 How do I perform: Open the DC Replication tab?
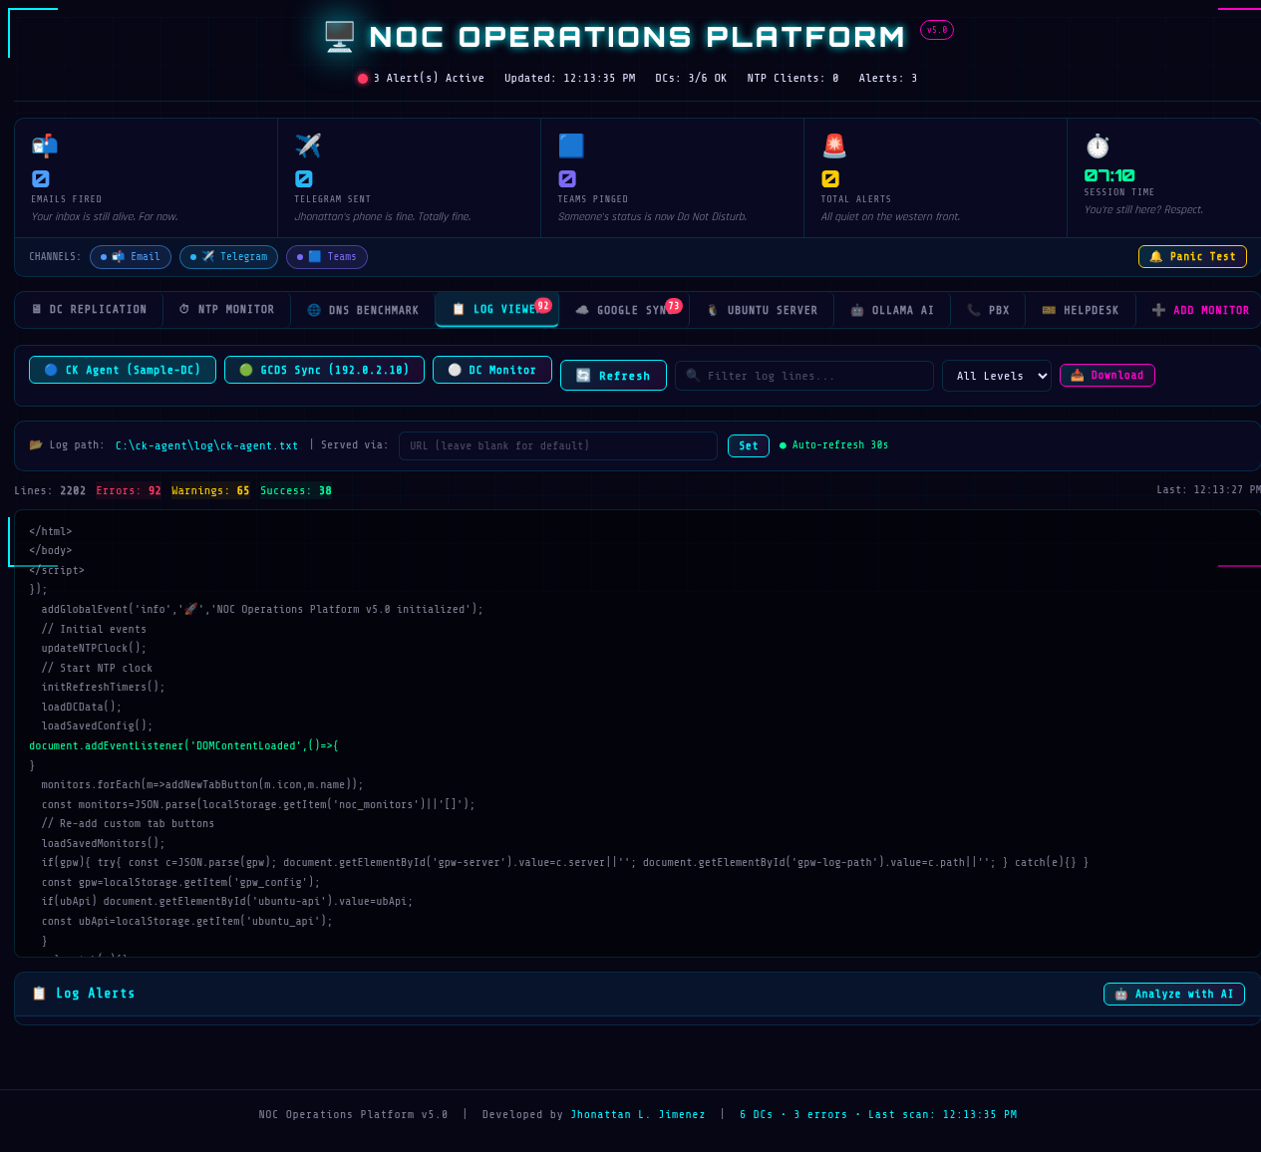(89, 310)
